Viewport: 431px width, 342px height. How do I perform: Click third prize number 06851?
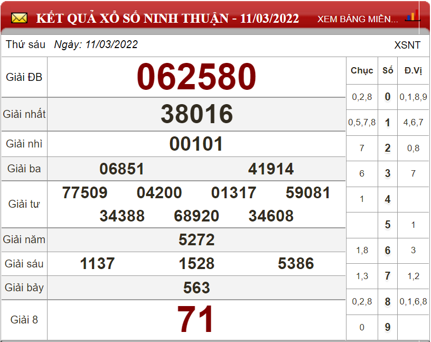tap(121, 169)
